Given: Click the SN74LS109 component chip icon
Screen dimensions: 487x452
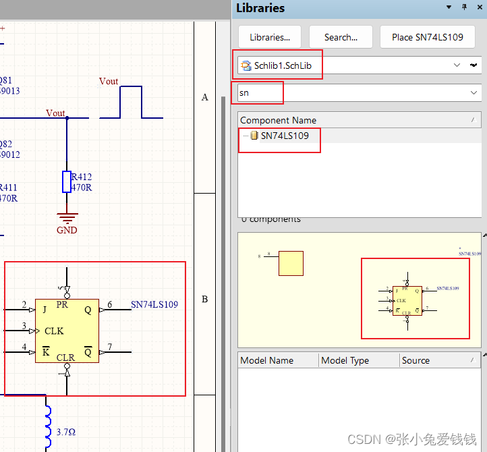Looking at the screenshot, I should (x=254, y=136).
